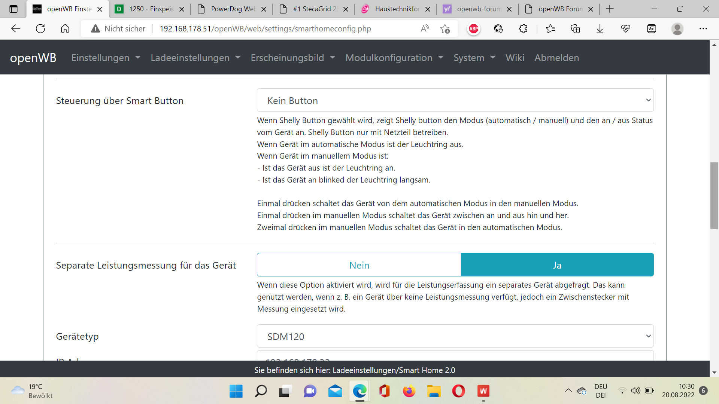Expand the Modulkonfiguration navigation menu
The height and width of the screenshot is (404, 719).
(394, 58)
